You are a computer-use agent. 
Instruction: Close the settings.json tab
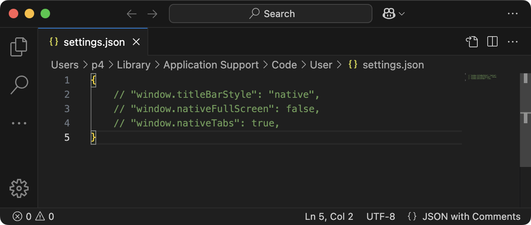[x=136, y=42]
